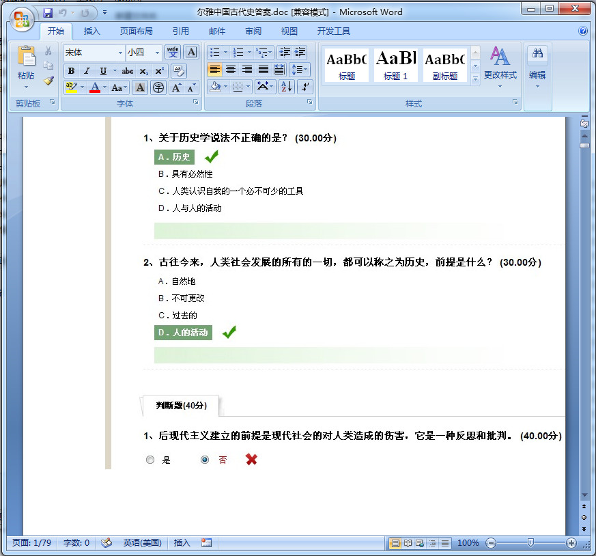
Task: Select the 否 radio button
Action: point(205,460)
